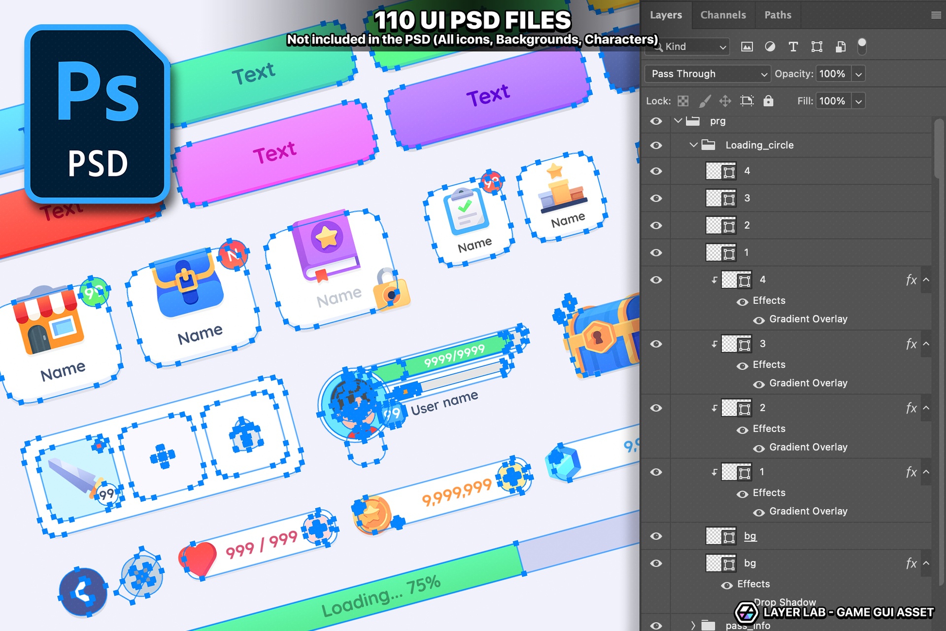The height and width of the screenshot is (631, 946).
Task: Expand the pass_info group
Action: (693, 626)
